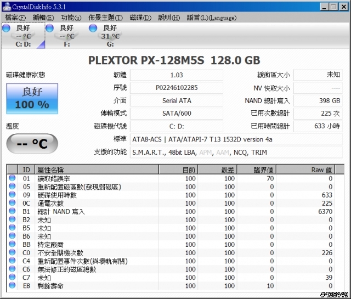The width and height of the screenshot is (351, 299).
Task: Click the ID column header
Action: pos(26,170)
